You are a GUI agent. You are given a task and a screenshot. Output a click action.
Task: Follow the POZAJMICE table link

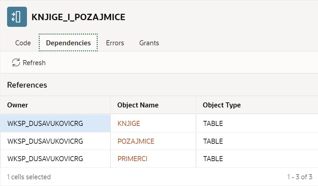pyautogui.click(x=136, y=141)
